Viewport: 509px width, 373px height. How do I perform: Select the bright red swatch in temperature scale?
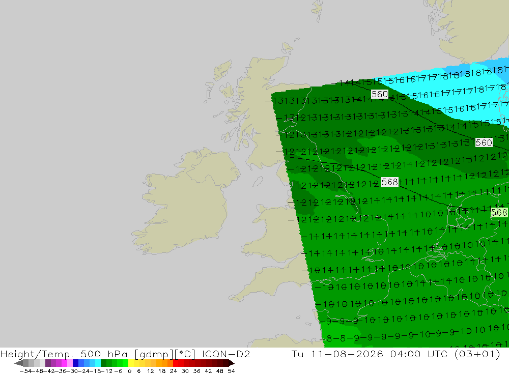(x=176, y=363)
